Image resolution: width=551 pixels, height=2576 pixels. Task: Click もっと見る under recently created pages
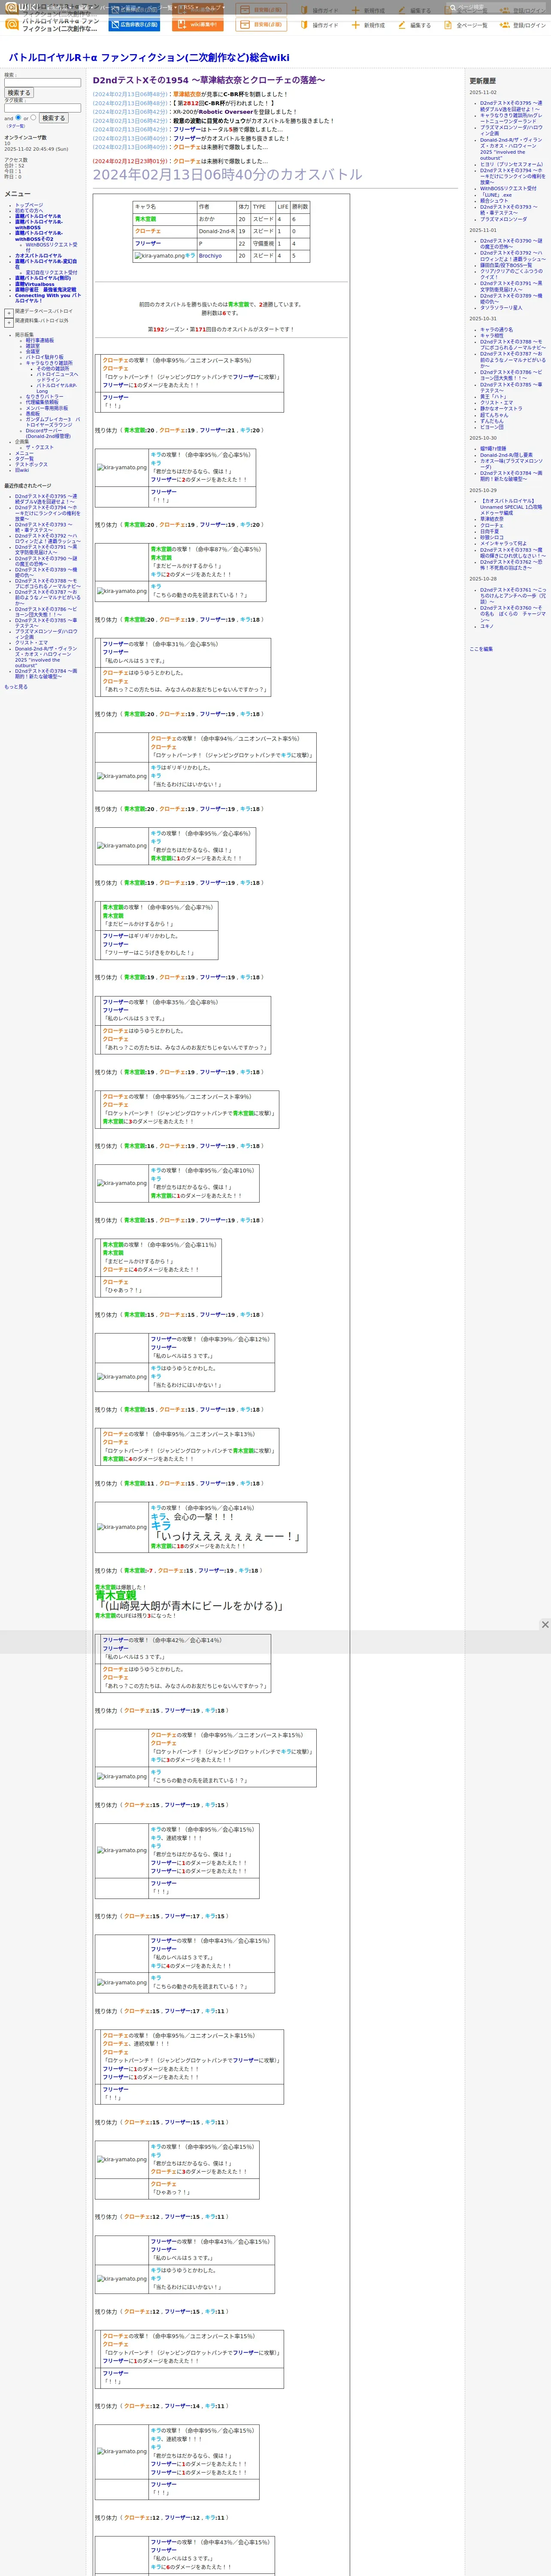(x=16, y=687)
